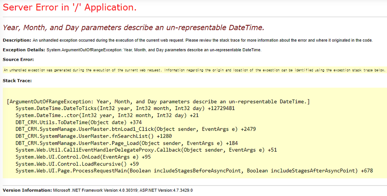Click the System.DateTime.DateToTicks trace line

coord(125,108)
